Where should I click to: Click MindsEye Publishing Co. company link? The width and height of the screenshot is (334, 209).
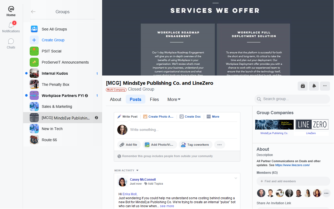274,133
